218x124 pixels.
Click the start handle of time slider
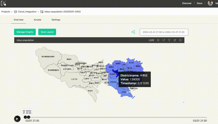tap(25, 117)
